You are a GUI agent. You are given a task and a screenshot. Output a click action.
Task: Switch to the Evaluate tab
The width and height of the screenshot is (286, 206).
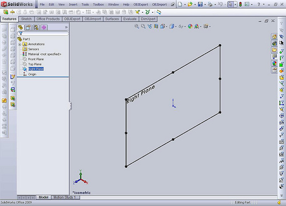[130, 19]
